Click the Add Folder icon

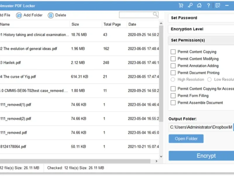point(19,15)
